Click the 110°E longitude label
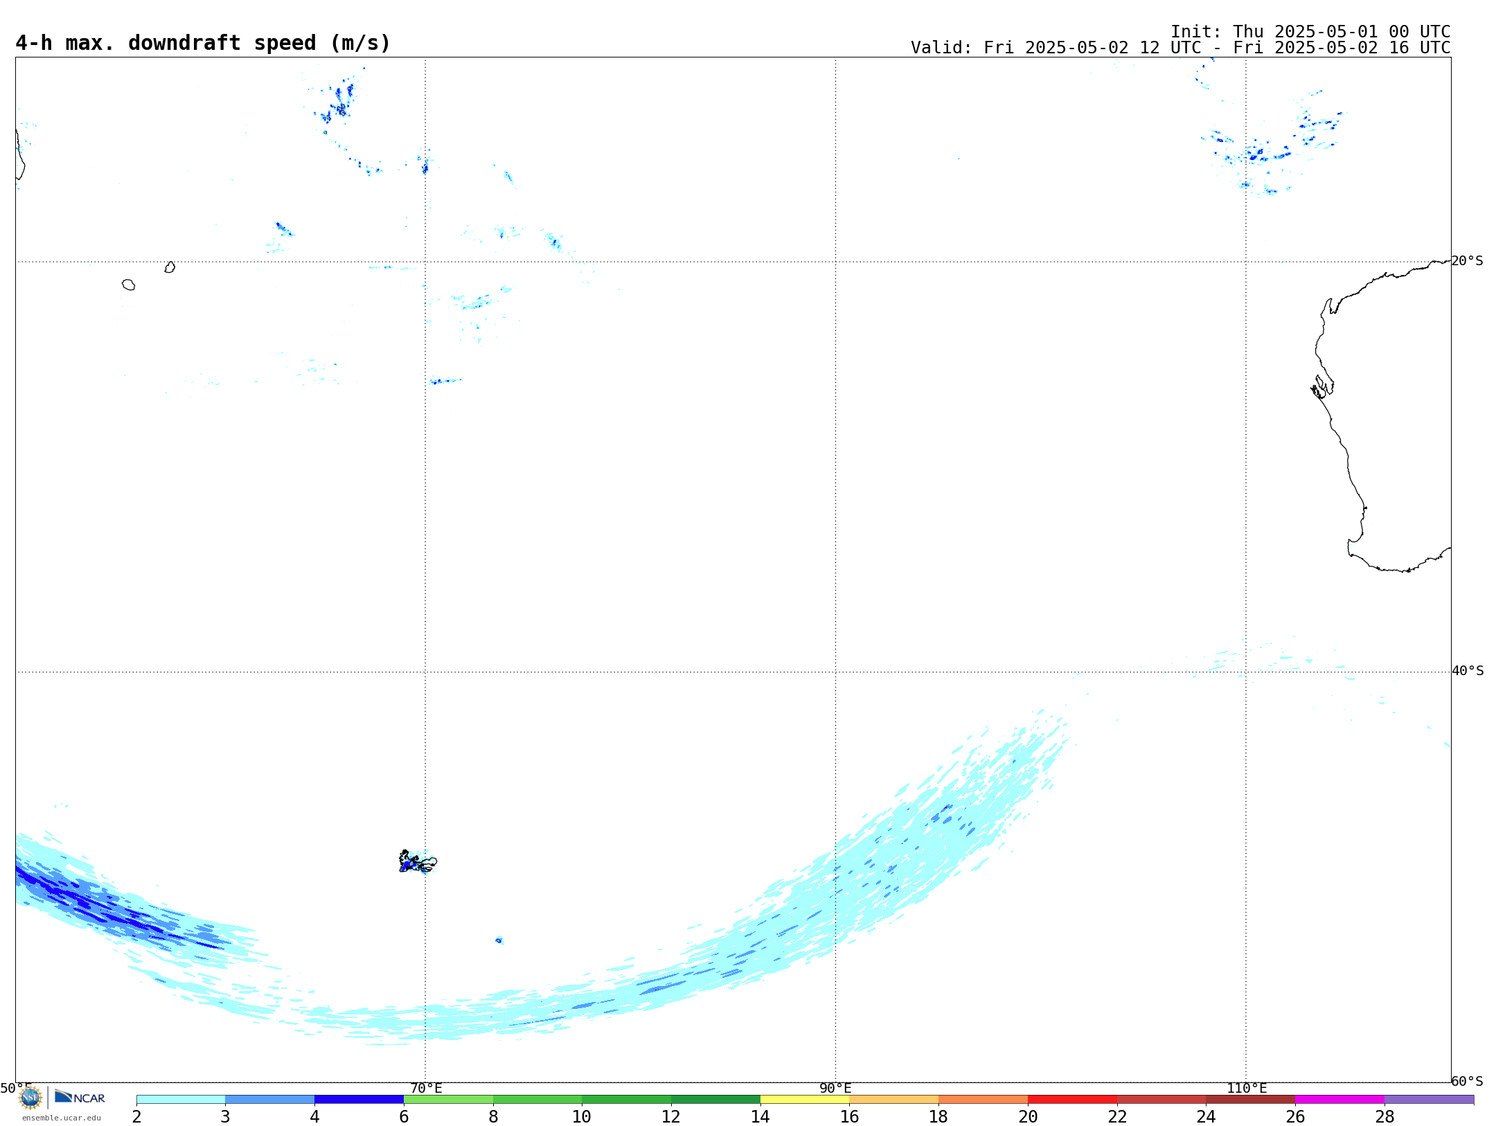 point(1247,1088)
